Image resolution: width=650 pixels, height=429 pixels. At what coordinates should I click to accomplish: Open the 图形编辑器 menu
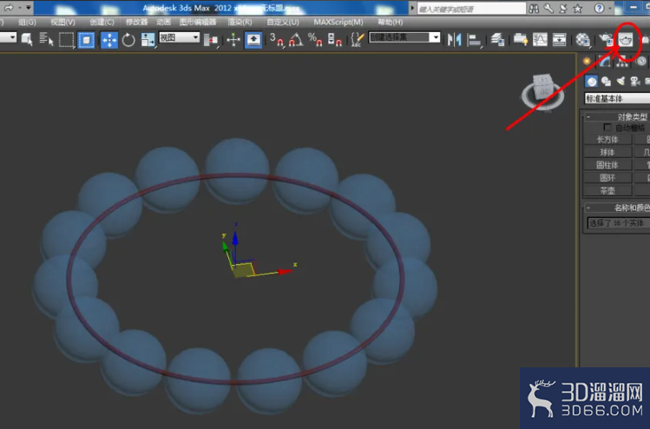(x=197, y=22)
